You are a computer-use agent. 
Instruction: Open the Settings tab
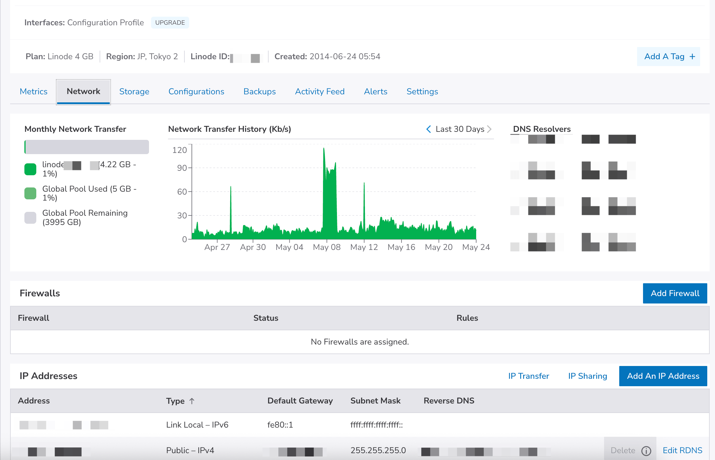click(422, 91)
